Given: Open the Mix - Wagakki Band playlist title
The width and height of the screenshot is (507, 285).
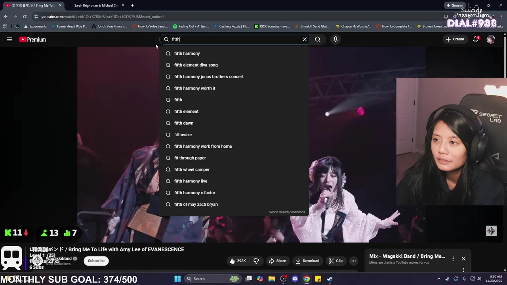Looking at the screenshot, I should tap(407, 256).
